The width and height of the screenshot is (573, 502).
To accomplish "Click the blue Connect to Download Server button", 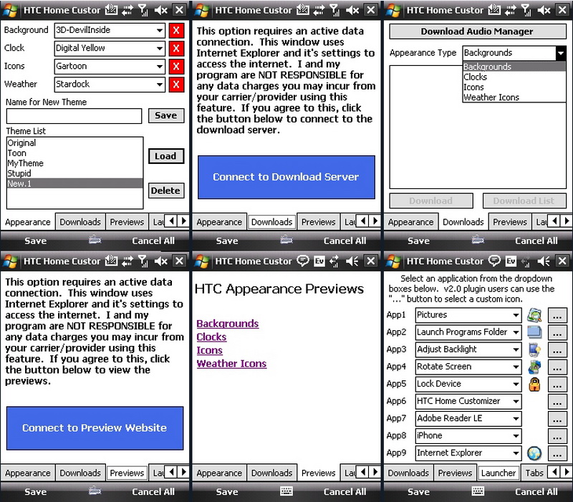I will 286,177.
